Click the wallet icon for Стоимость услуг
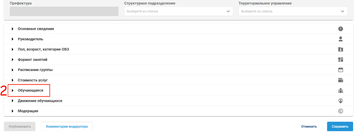Image resolution: width=358 pixels, height=135 pixels. coord(341,80)
